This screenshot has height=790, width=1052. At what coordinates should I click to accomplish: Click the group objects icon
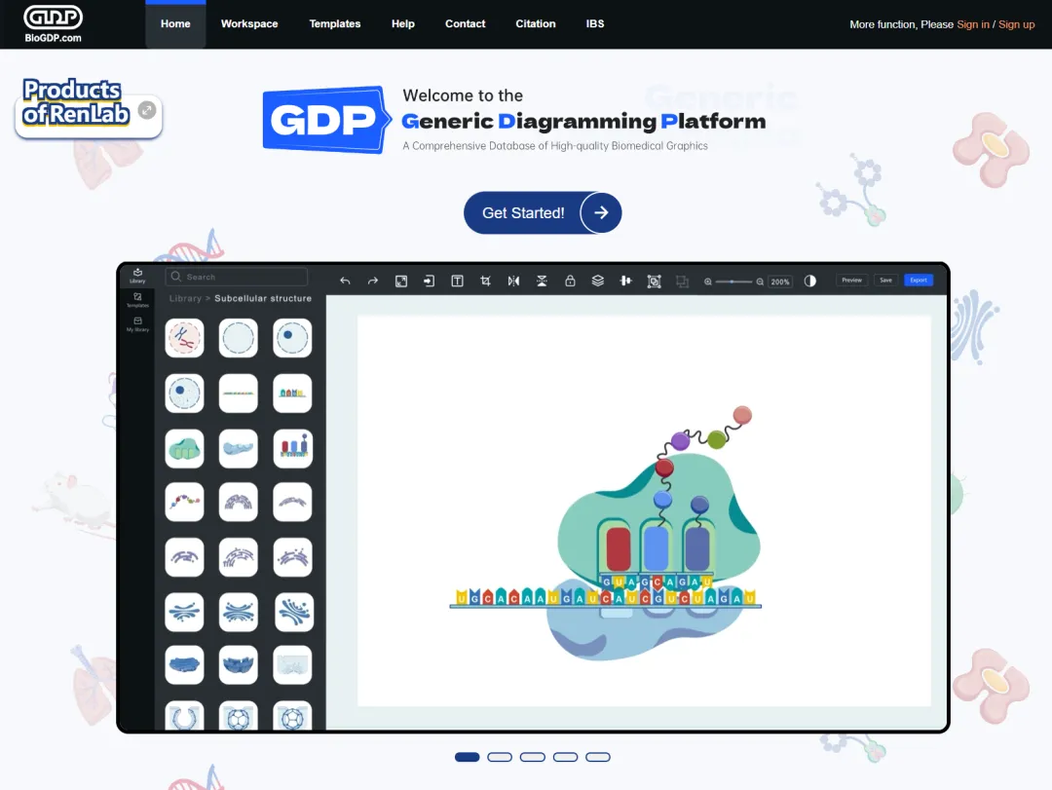point(655,282)
